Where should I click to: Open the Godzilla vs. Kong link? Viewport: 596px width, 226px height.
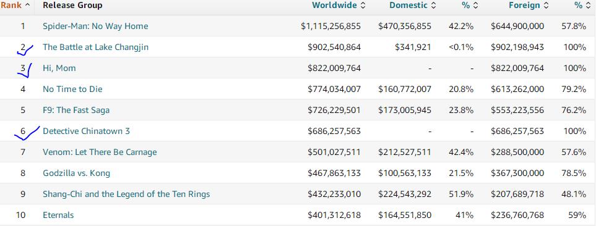tap(76, 174)
